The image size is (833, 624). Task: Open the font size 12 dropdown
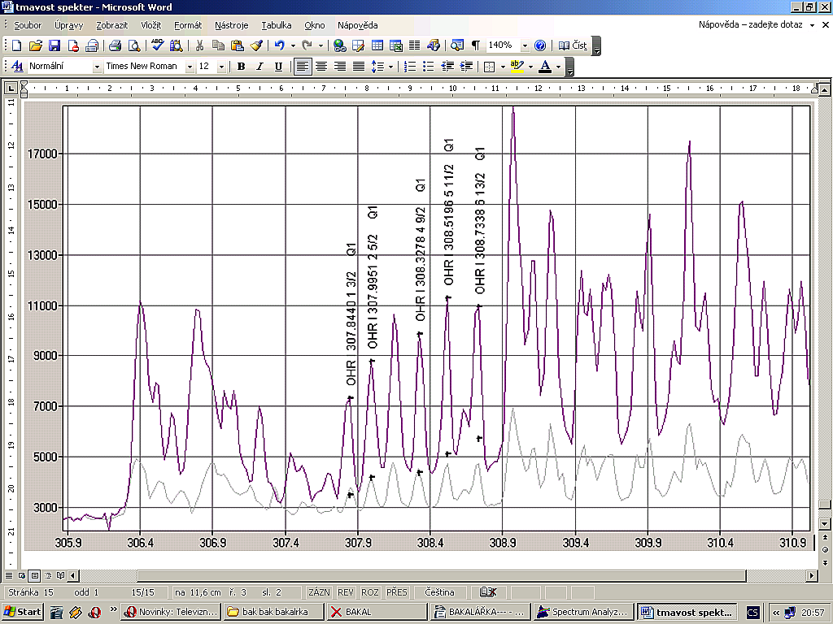click(x=221, y=67)
